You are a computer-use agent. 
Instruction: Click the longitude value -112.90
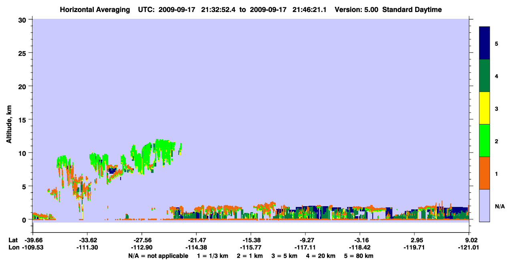tap(142, 248)
